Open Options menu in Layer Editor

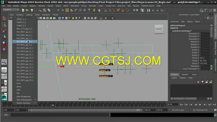[x=183, y=78]
